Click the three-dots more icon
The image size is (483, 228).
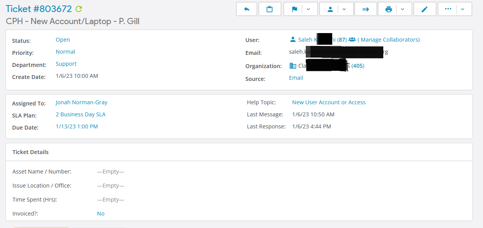point(448,9)
